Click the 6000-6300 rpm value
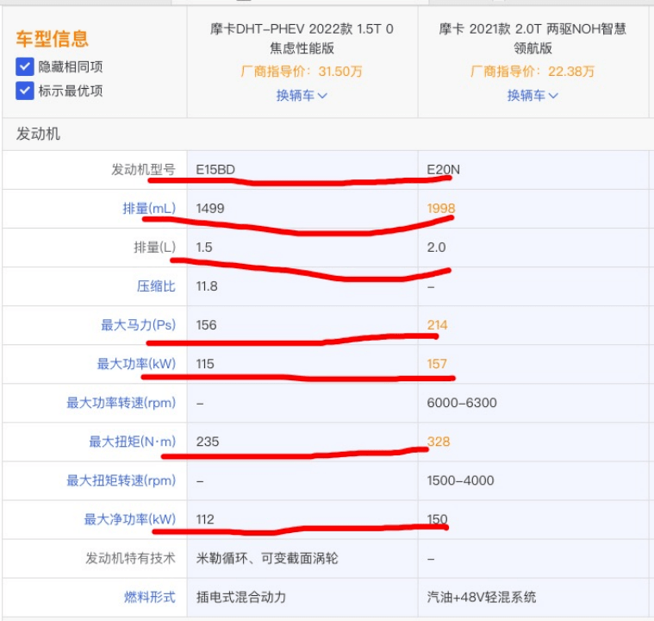 (462, 403)
